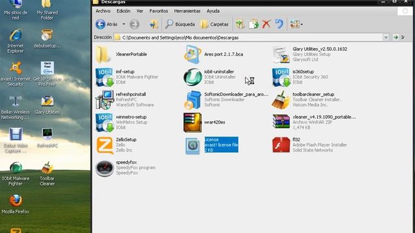Go up one folder level

pos(154,25)
